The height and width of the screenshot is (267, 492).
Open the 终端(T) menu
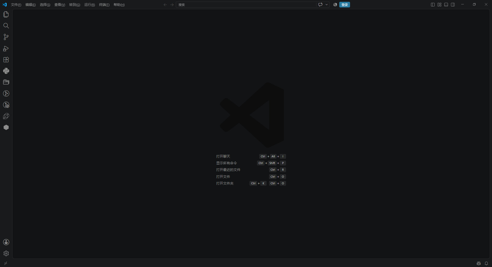point(104,5)
